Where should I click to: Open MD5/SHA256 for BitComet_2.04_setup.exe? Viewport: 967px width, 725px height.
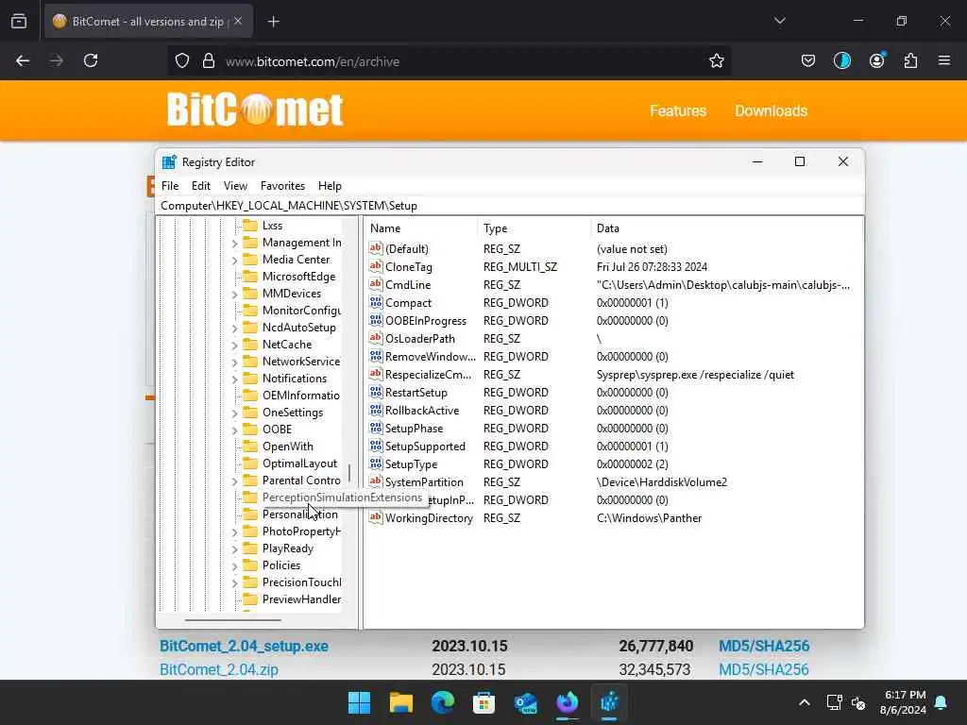click(x=763, y=646)
